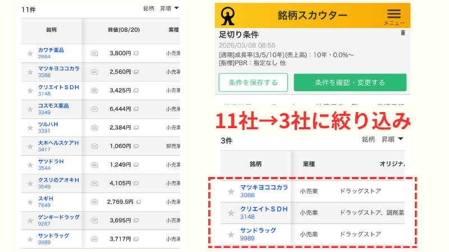Screen dimensions: 449x252
Task: Star クリエイトSDH in the 3件 list
Action: coord(231,213)
